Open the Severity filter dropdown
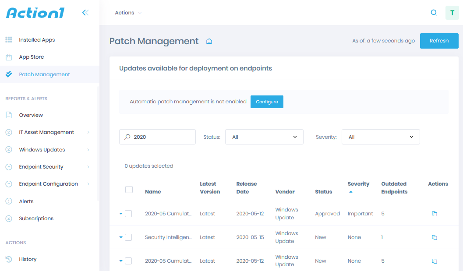This screenshot has height=271, width=463. point(380,137)
